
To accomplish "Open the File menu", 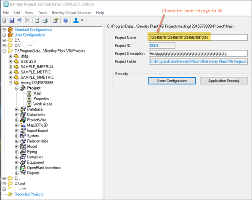I will [6, 13].
